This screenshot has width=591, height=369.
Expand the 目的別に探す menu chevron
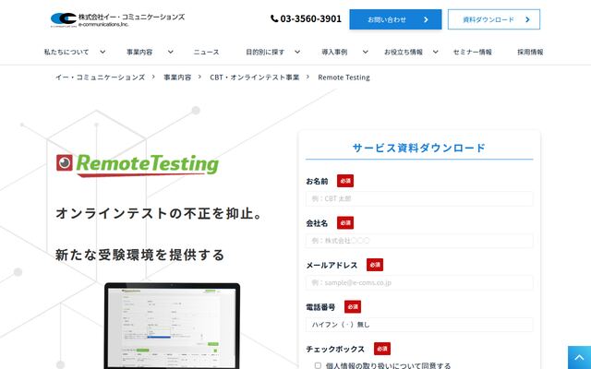[x=297, y=52]
